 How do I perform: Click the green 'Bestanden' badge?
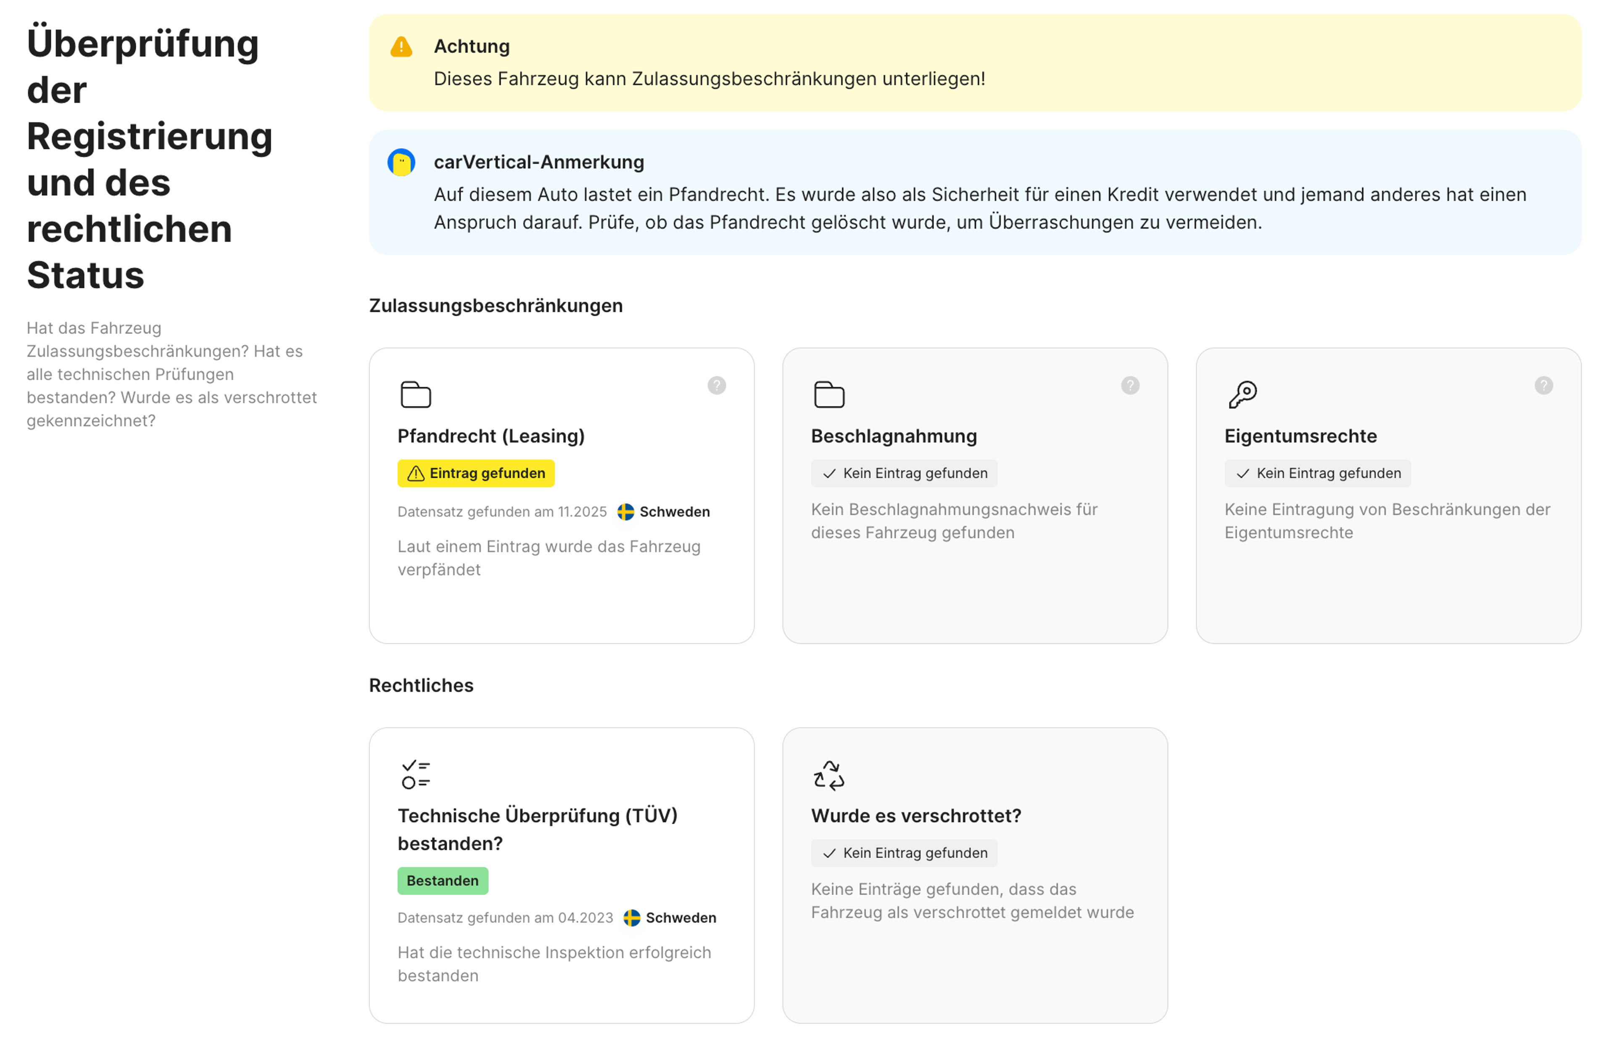pos(443,881)
